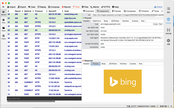Open the Rules panel in the left sidebar
Image resolution: width=174 pixels, height=108 pixels.
coord(3,21)
